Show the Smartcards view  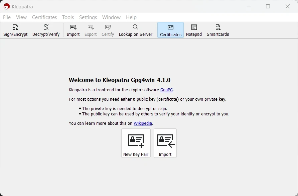pyautogui.click(x=218, y=30)
